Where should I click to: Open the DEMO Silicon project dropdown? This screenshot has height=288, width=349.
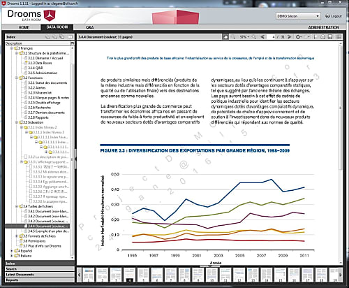tap(298, 16)
